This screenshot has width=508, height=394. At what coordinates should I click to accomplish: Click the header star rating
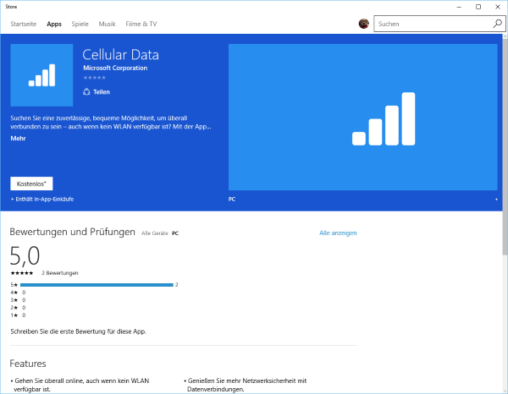[x=95, y=78]
